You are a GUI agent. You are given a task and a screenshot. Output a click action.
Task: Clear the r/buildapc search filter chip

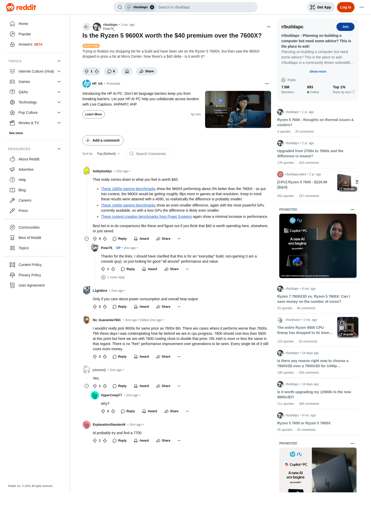[x=152, y=7]
